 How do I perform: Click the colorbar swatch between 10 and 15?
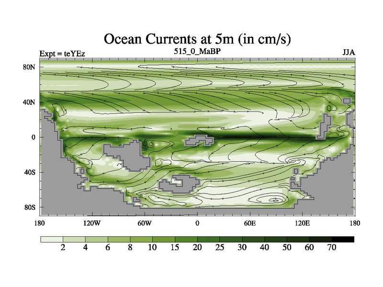[164, 239]
